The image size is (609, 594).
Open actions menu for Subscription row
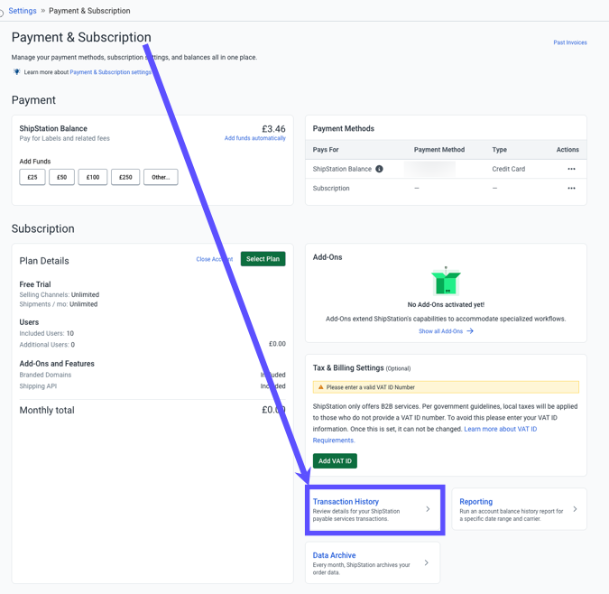(x=571, y=189)
